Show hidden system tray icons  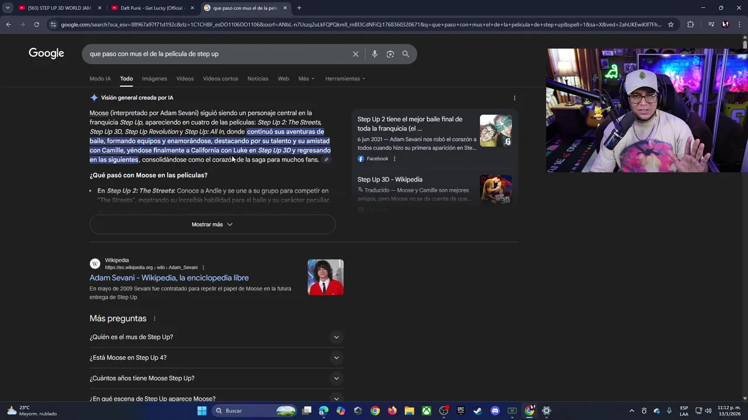coord(632,411)
